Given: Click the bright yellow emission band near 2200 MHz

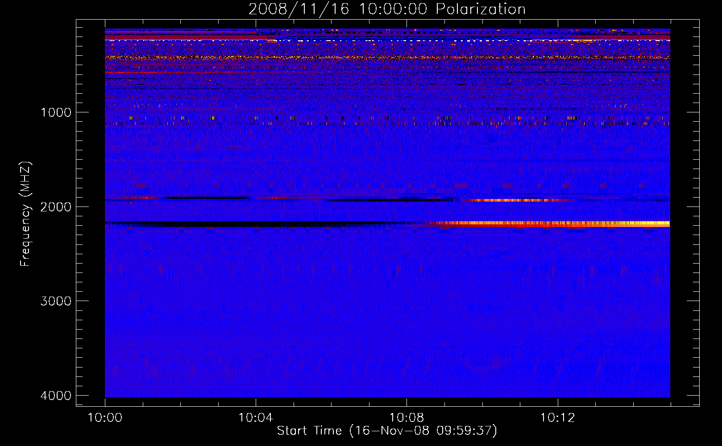Looking at the screenshot, I should [x=550, y=224].
